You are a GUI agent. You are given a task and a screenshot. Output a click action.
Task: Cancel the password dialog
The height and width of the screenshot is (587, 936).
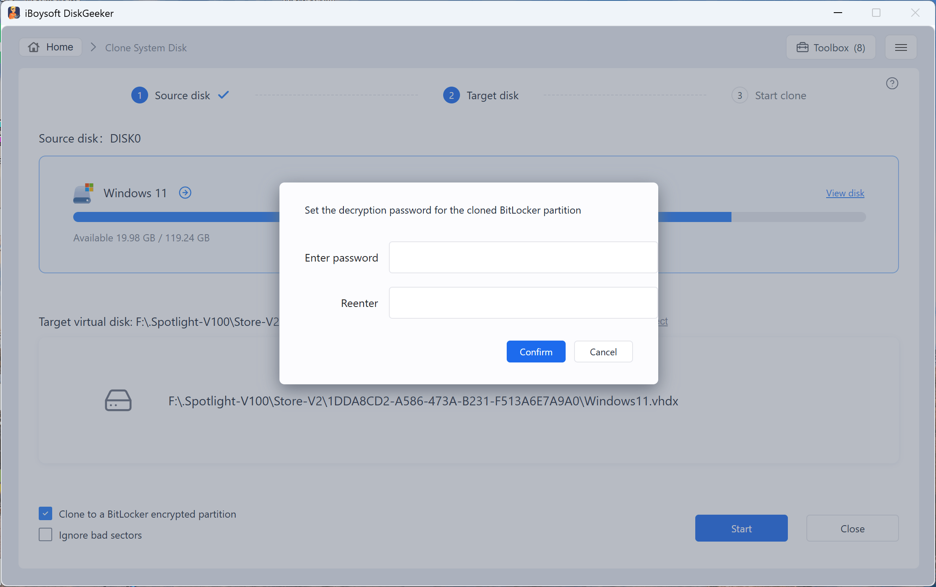pos(603,352)
